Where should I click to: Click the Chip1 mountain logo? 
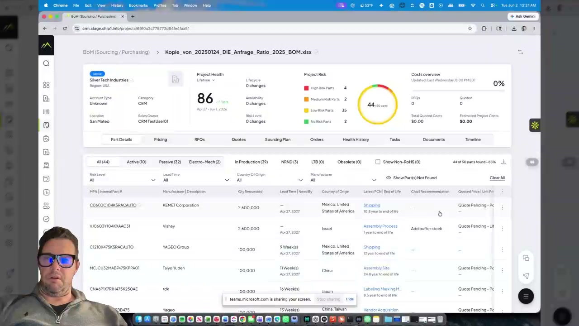[46, 45]
